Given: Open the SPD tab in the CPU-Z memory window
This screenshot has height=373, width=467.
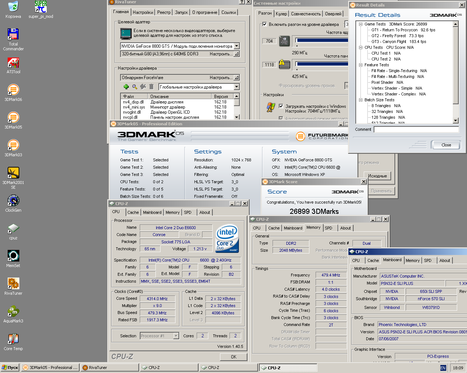Looking at the screenshot, I should coord(329,228).
